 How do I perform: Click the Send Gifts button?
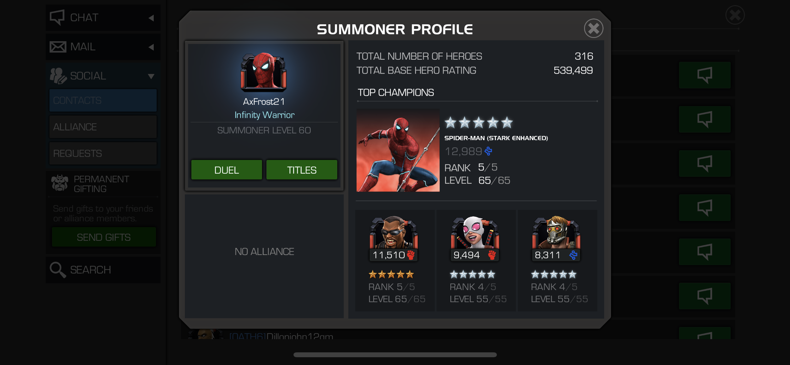click(104, 237)
